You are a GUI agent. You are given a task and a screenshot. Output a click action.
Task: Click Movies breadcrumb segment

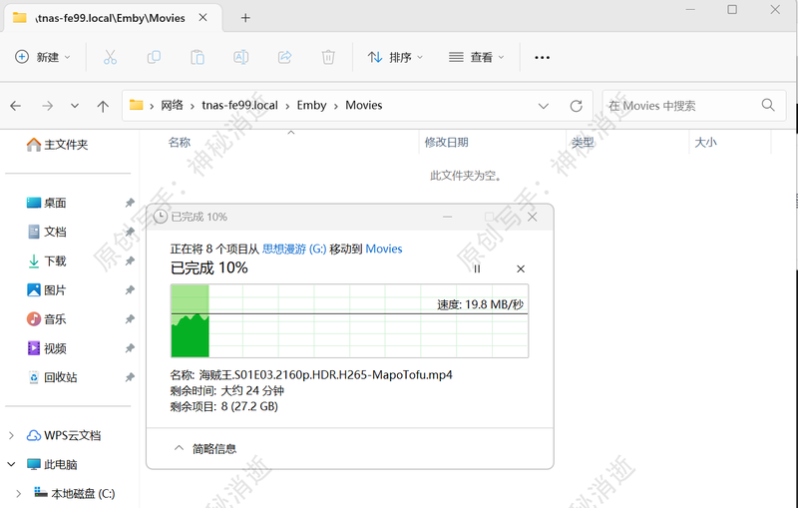pyautogui.click(x=364, y=106)
